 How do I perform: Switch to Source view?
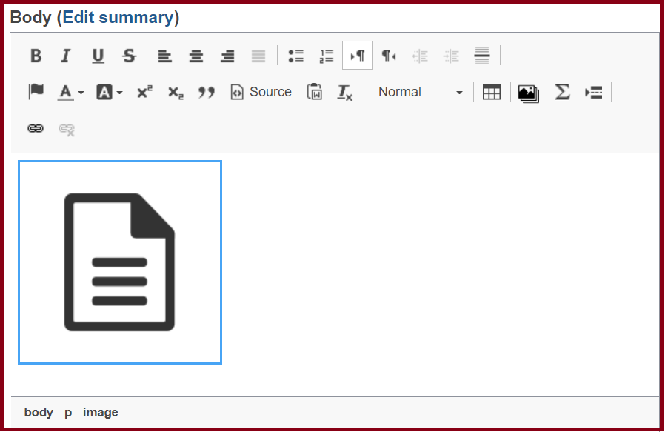(x=261, y=92)
